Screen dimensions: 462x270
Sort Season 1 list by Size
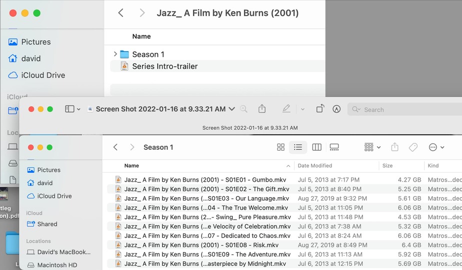tap(387, 166)
